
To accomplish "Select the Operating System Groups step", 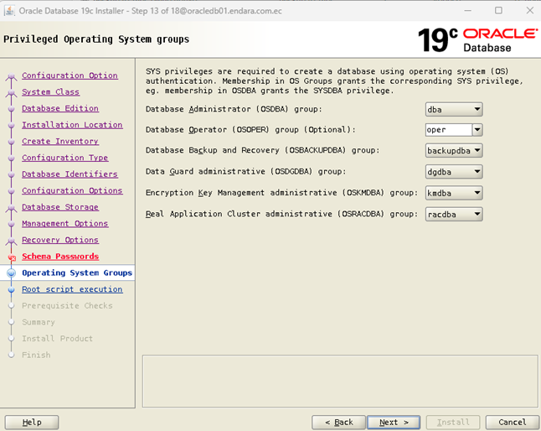I will click(x=77, y=273).
